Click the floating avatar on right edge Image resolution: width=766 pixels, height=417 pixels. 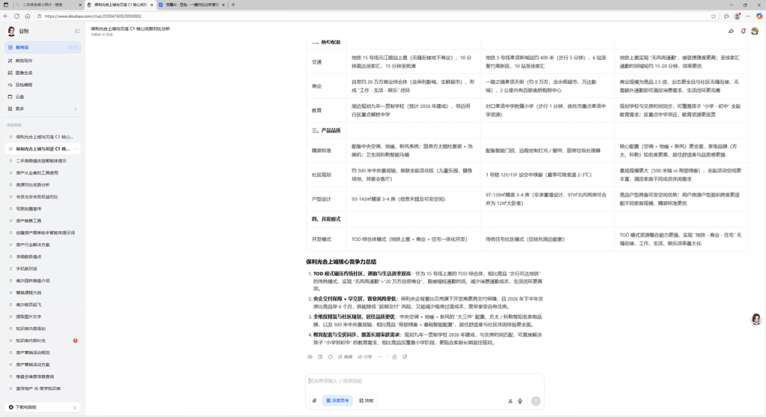(756, 319)
